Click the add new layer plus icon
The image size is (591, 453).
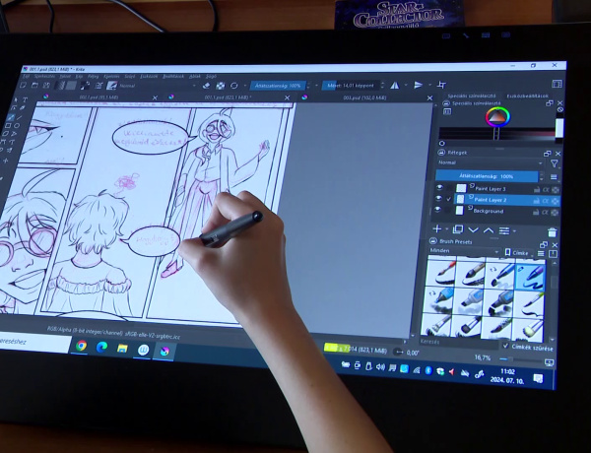click(438, 229)
